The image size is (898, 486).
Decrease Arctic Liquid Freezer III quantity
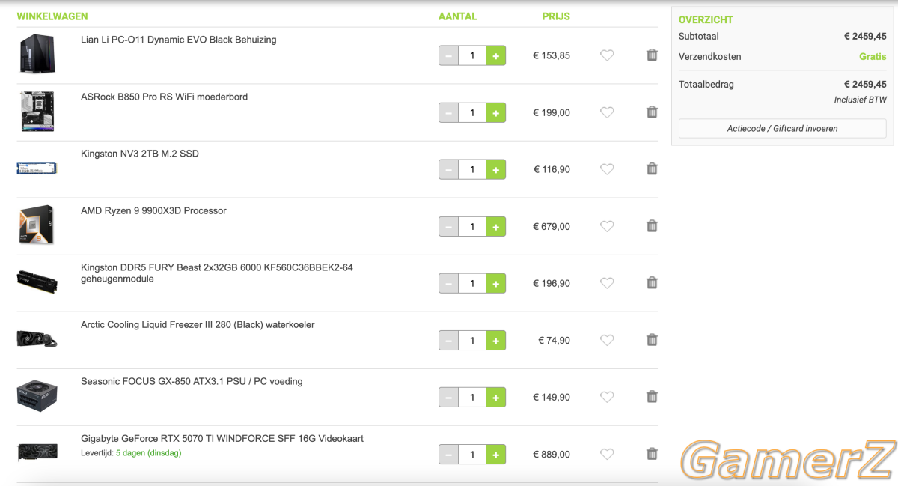point(448,340)
